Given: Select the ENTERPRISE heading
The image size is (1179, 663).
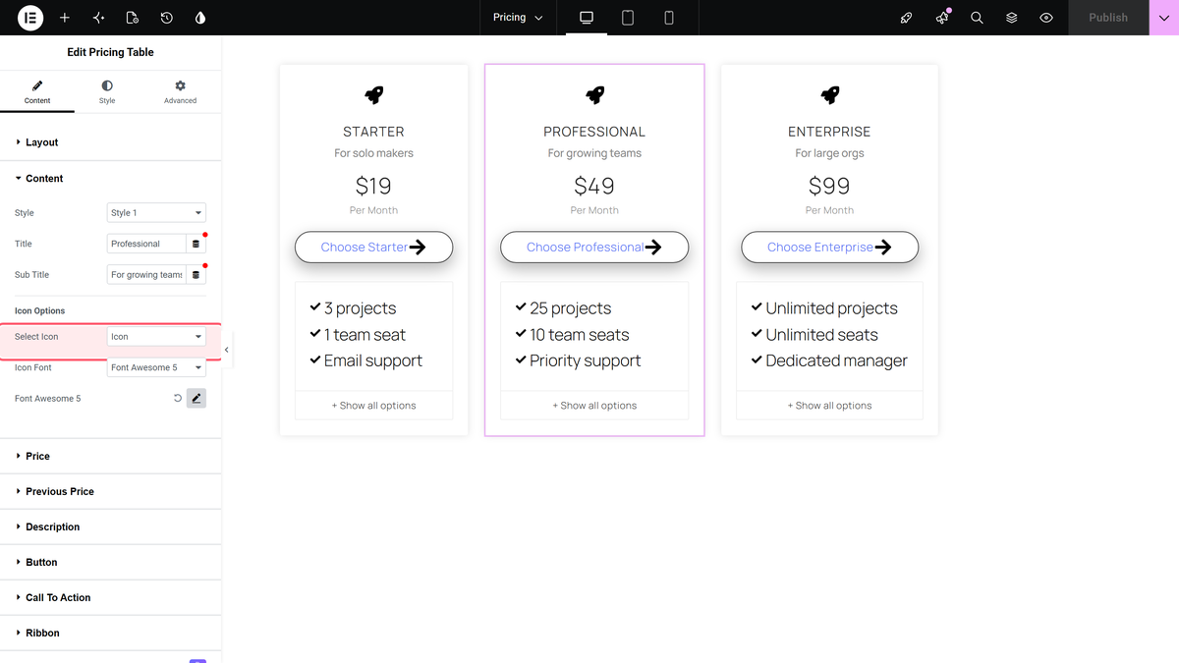Looking at the screenshot, I should pyautogui.click(x=829, y=132).
